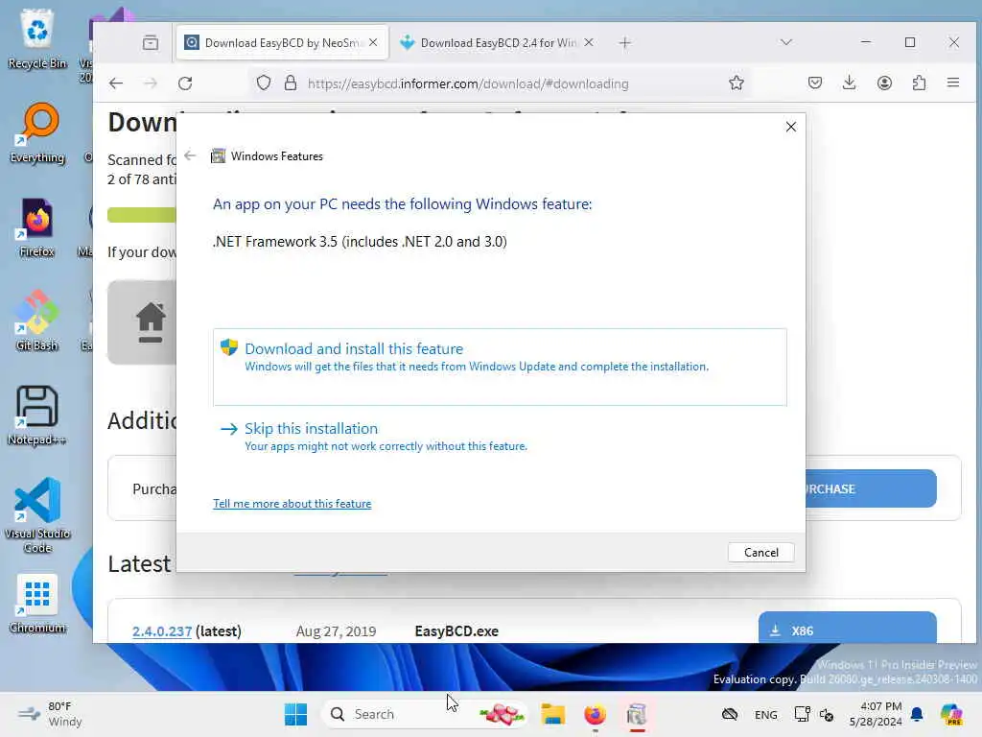Click Firefox icon in taskbar
Image resolution: width=982 pixels, height=737 pixels.
[x=595, y=714]
